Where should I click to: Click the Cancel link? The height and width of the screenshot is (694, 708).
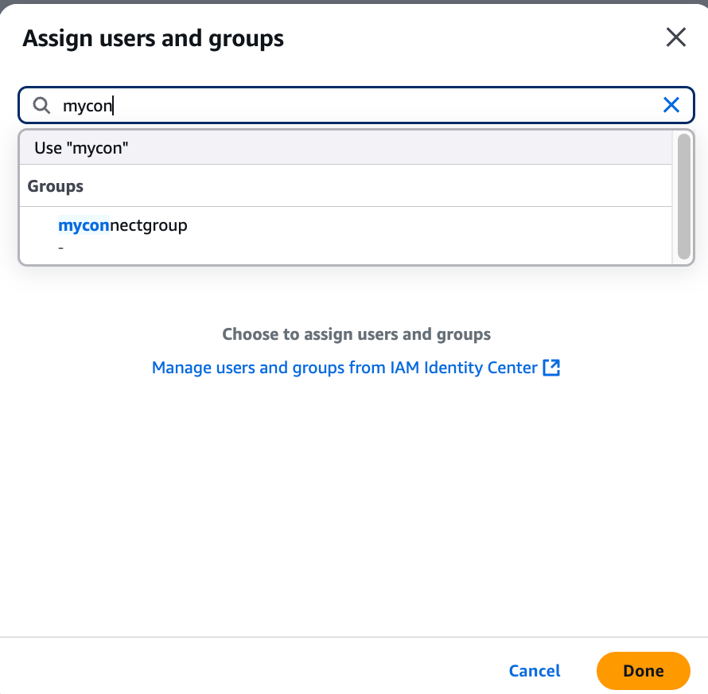pyautogui.click(x=534, y=671)
